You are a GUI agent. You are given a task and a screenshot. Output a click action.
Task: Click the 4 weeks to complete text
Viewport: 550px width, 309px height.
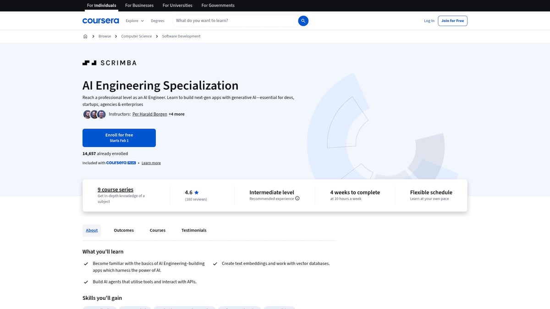coord(355,192)
